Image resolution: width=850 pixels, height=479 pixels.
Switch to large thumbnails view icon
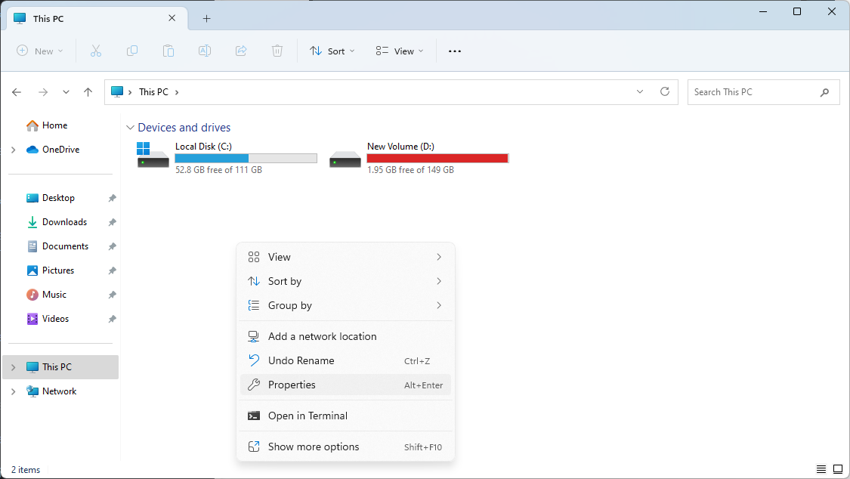tap(836, 470)
